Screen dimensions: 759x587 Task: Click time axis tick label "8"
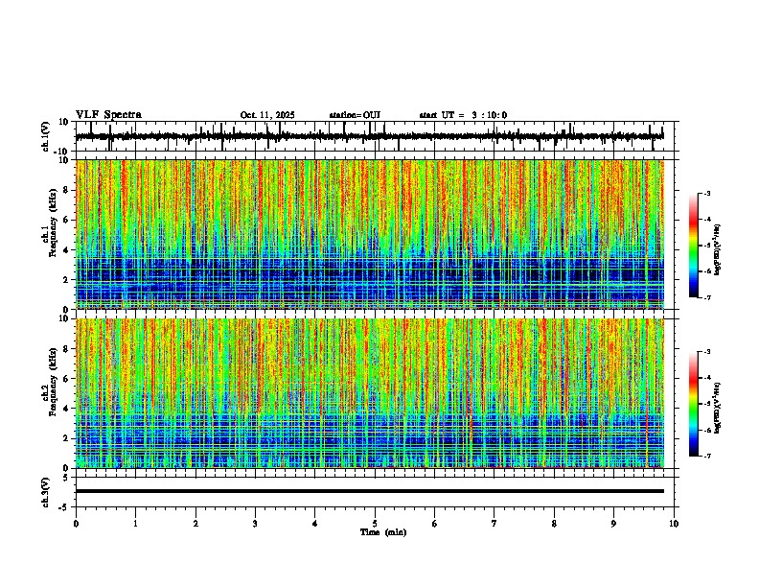point(554,524)
